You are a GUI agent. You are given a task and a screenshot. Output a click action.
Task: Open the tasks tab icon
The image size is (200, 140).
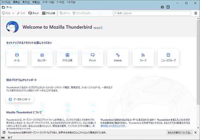(x=168, y=7)
